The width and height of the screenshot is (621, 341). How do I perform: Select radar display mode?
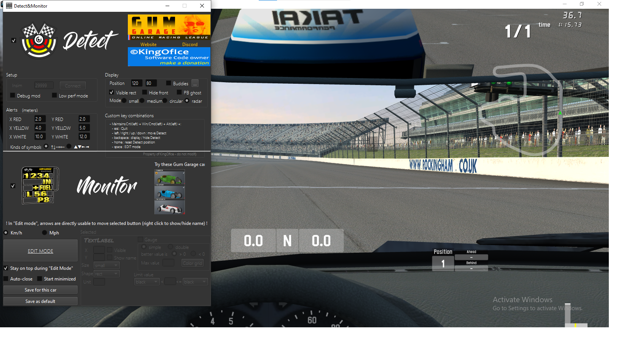(187, 101)
